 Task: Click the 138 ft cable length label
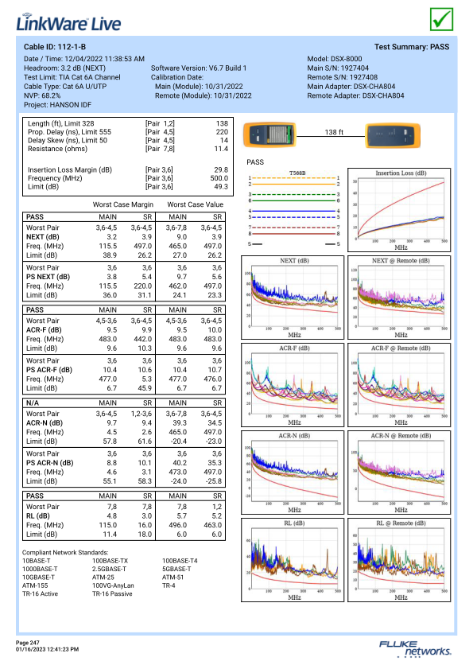coord(334,132)
